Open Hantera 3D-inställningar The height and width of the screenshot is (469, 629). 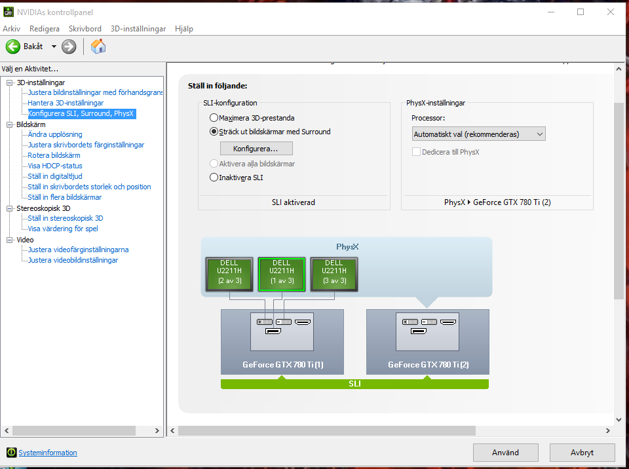tap(66, 103)
